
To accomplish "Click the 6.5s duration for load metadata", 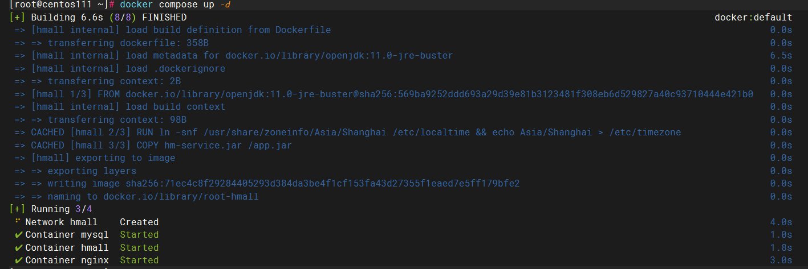I will click(781, 56).
